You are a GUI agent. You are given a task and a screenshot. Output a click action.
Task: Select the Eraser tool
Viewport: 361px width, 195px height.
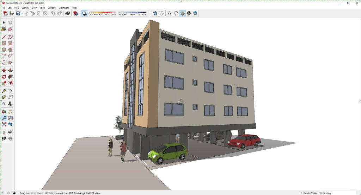click(10, 29)
